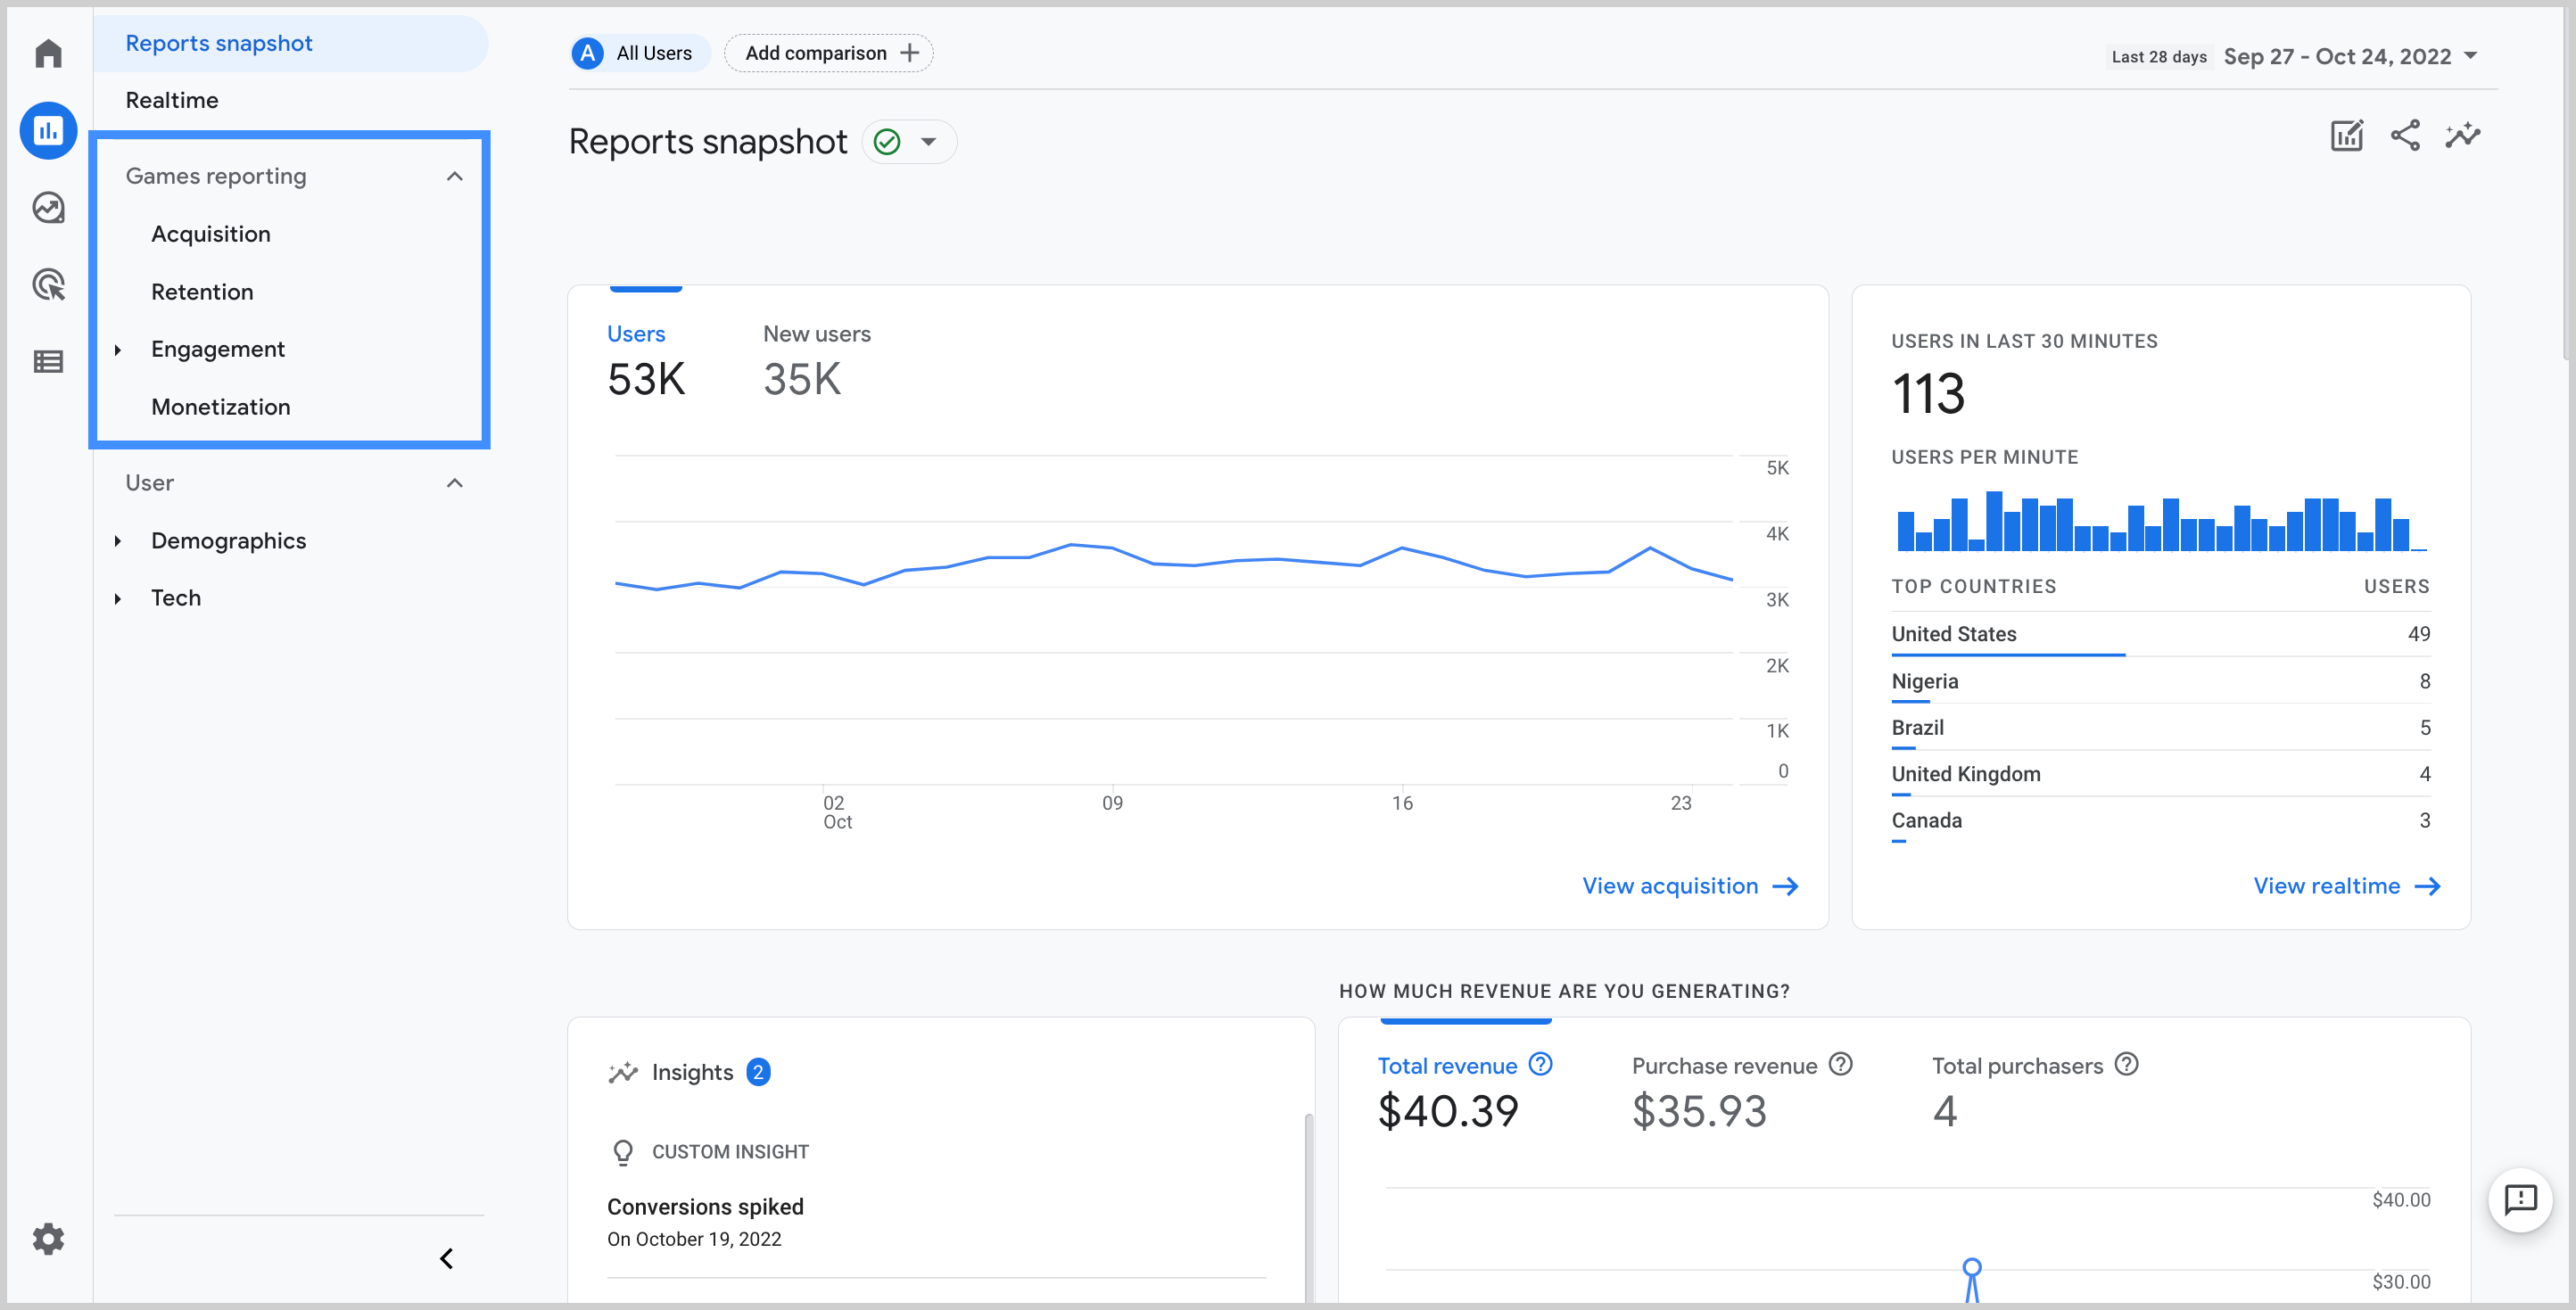Click the Edit report pencil icon

pos(2347,137)
